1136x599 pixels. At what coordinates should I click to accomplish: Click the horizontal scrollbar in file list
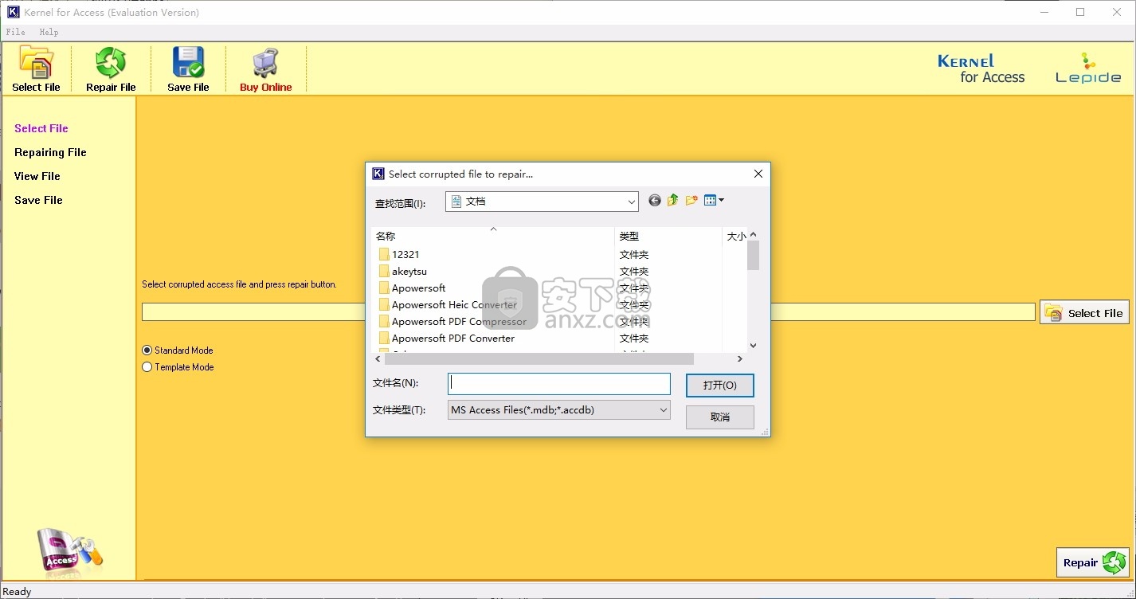coord(539,359)
